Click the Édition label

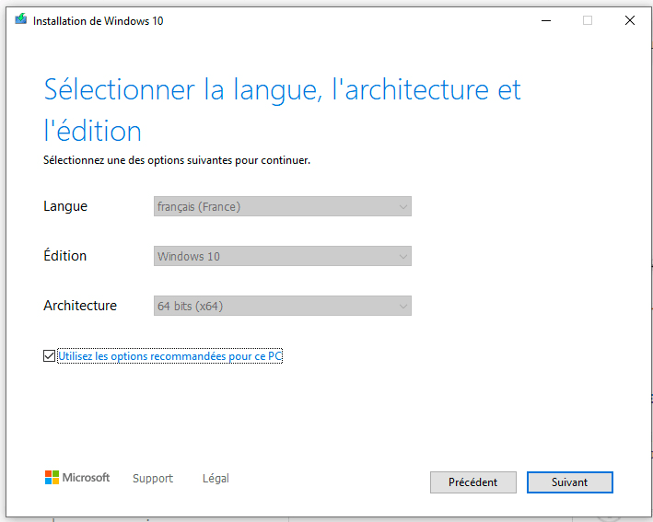coord(65,255)
